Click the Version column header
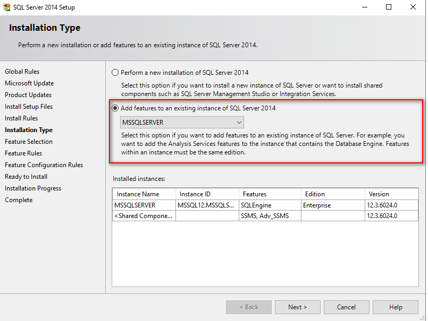Viewport: 428px width, 321px height. [379, 194]
